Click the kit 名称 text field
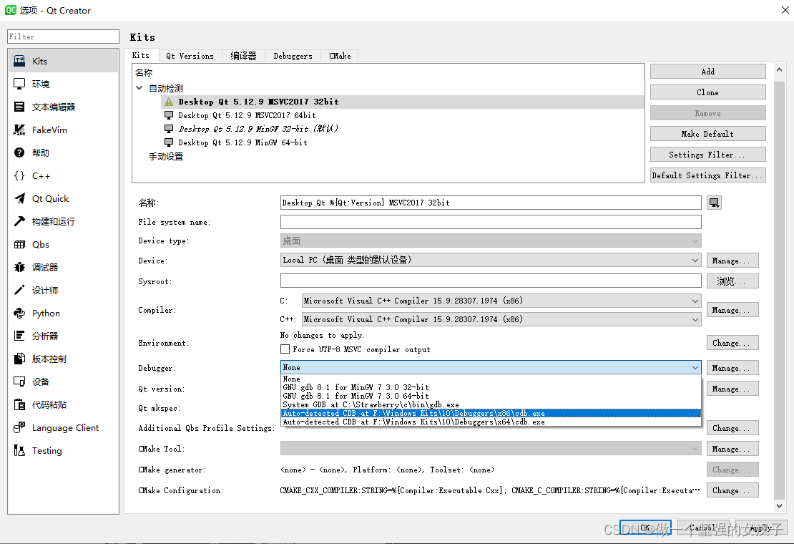 [x=491, y=203]
